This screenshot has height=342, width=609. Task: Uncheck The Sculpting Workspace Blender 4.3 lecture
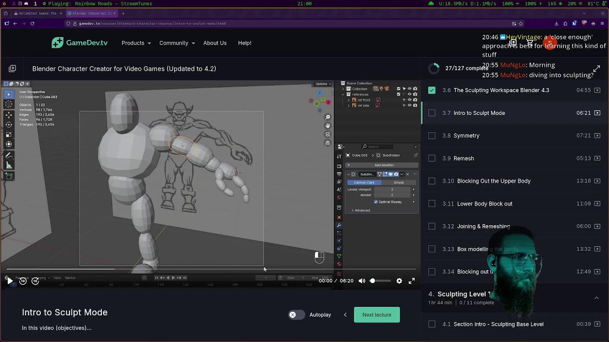pyautogui.click(x=432, y=90)
